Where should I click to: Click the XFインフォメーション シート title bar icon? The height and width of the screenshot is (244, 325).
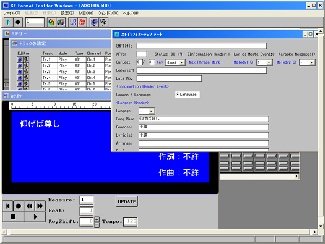tap(117, 34)
